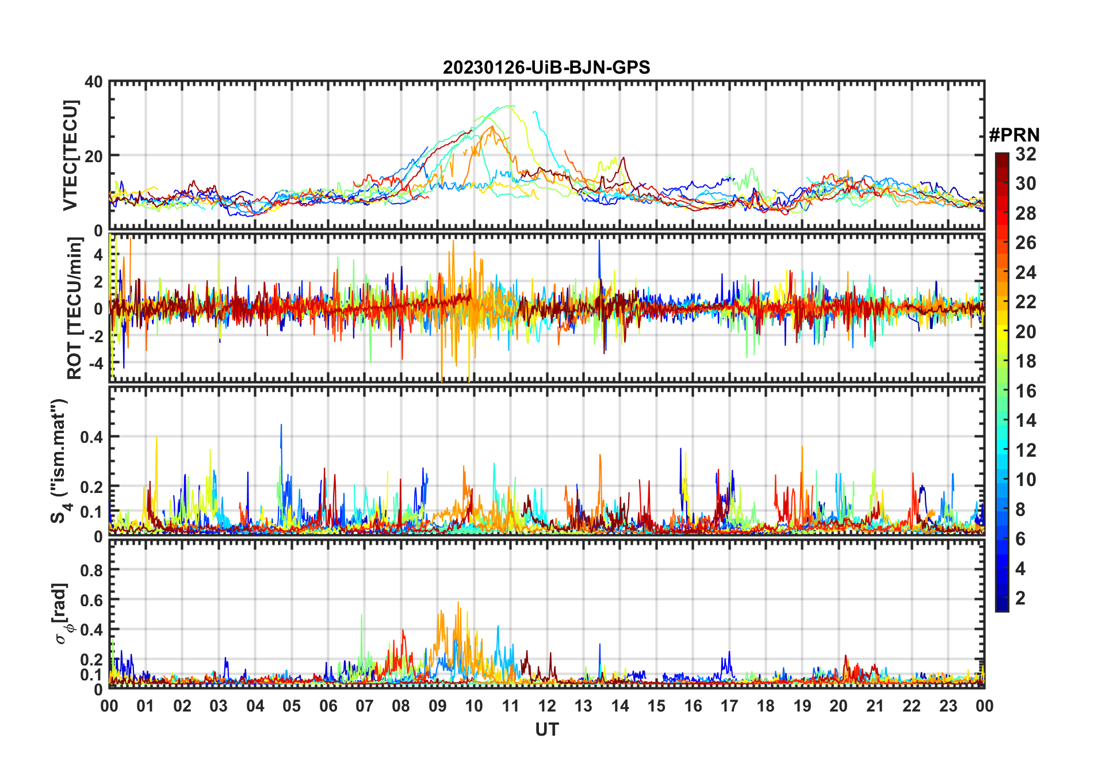Click the 06 hour tick on UT axis
Image resolution: width=1094 pixels, height=765 pixels.
(x=328, y=706)
